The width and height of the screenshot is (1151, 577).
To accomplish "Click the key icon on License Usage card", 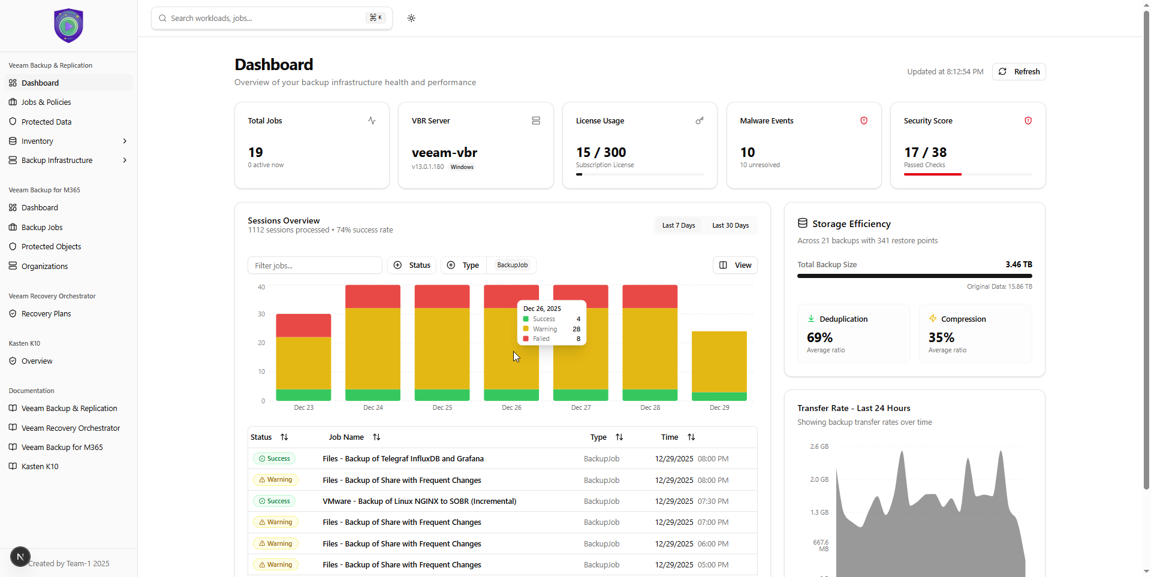I will [x=699, y=120].
